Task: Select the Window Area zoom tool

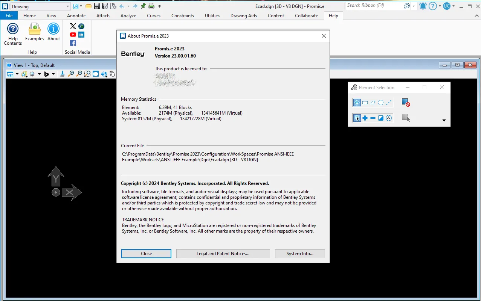Action: (x=87, y=74)
